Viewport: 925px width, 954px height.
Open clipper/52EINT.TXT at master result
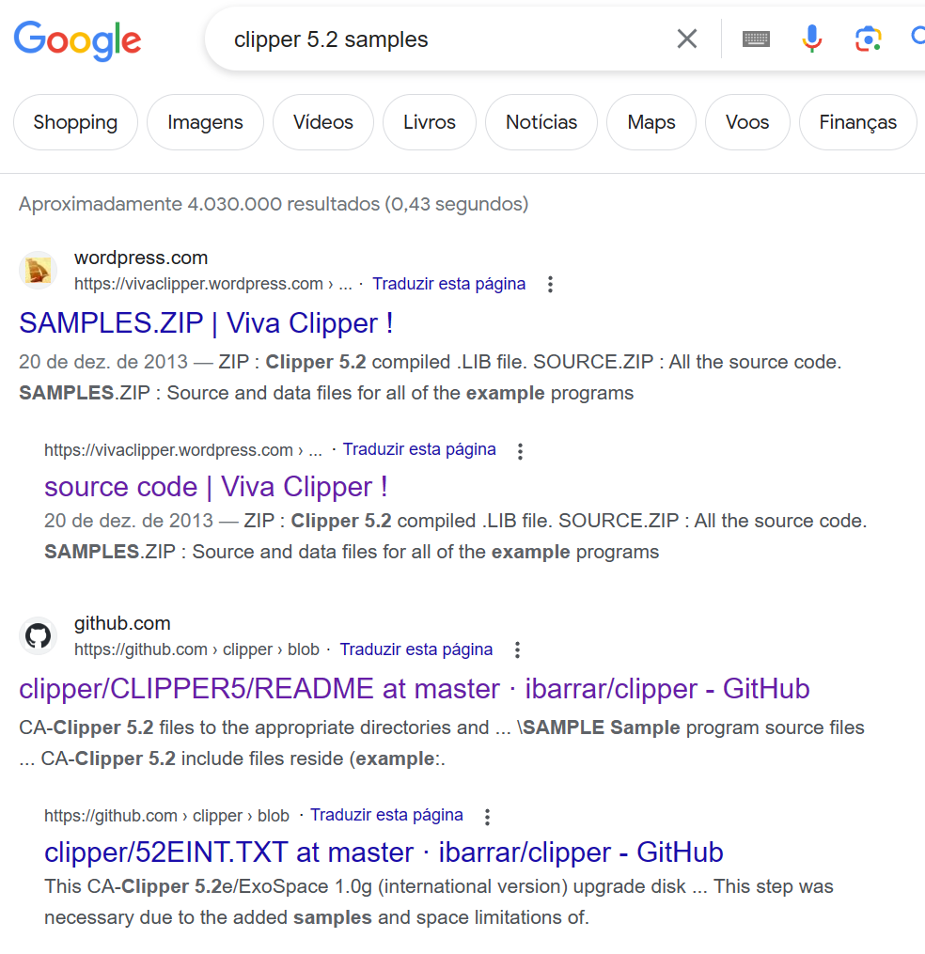click(384, 852)
